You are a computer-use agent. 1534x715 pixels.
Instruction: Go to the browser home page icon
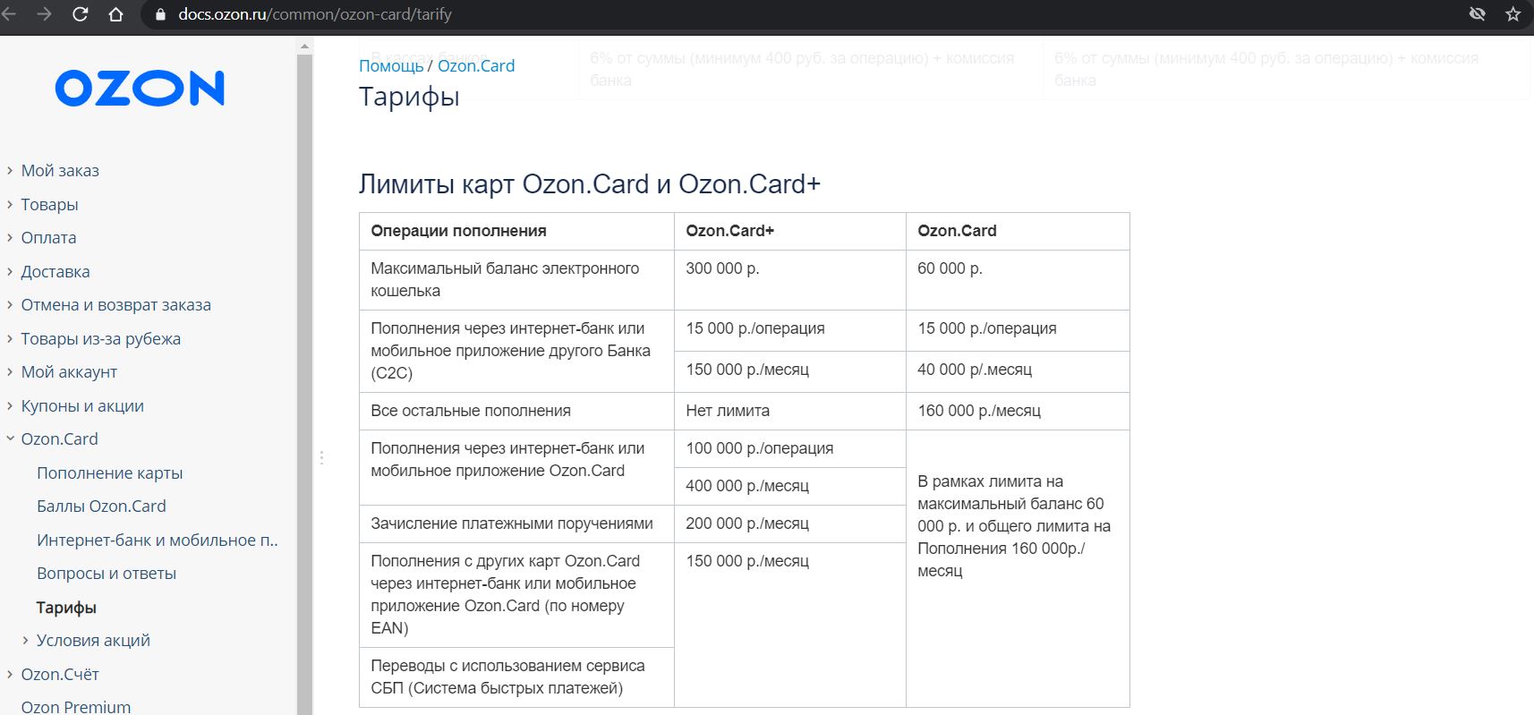pos(115,14)
